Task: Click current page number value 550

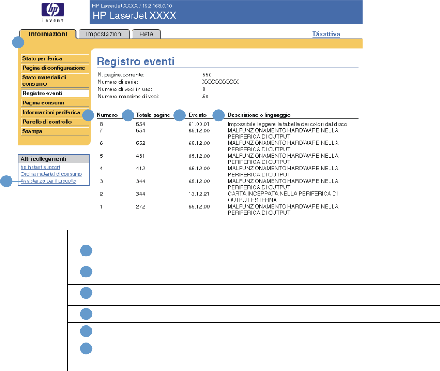Action: coord(207,75)
